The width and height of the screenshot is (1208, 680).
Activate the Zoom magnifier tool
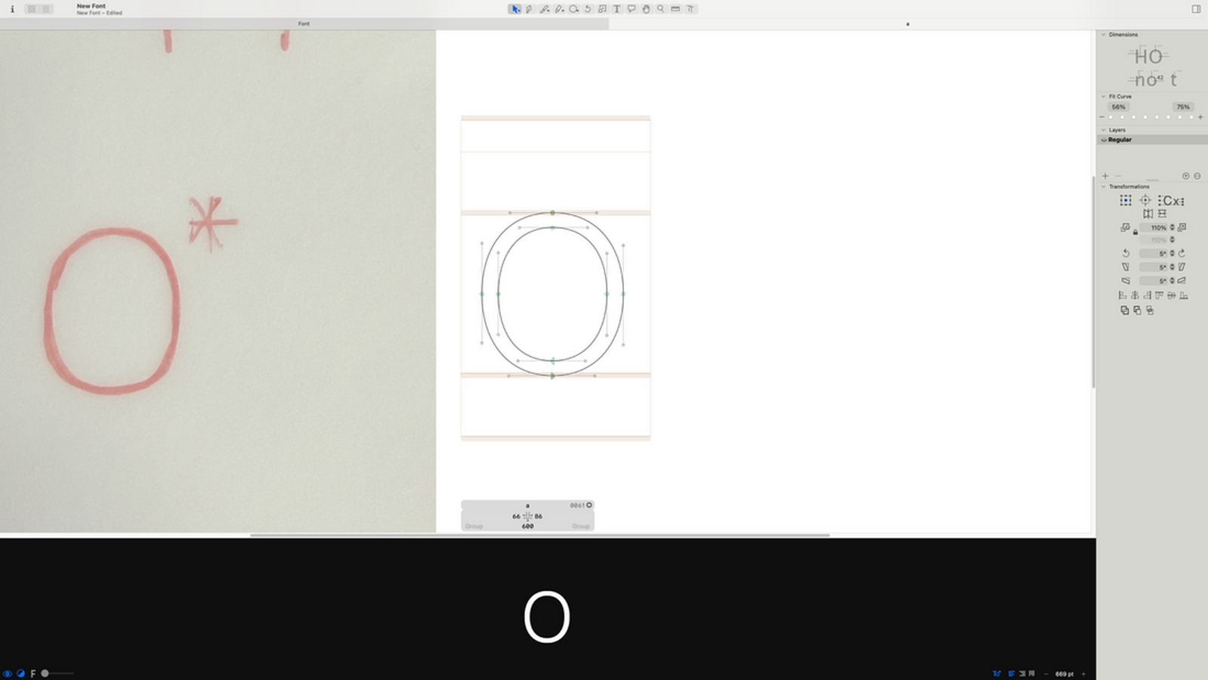point(660,9)
